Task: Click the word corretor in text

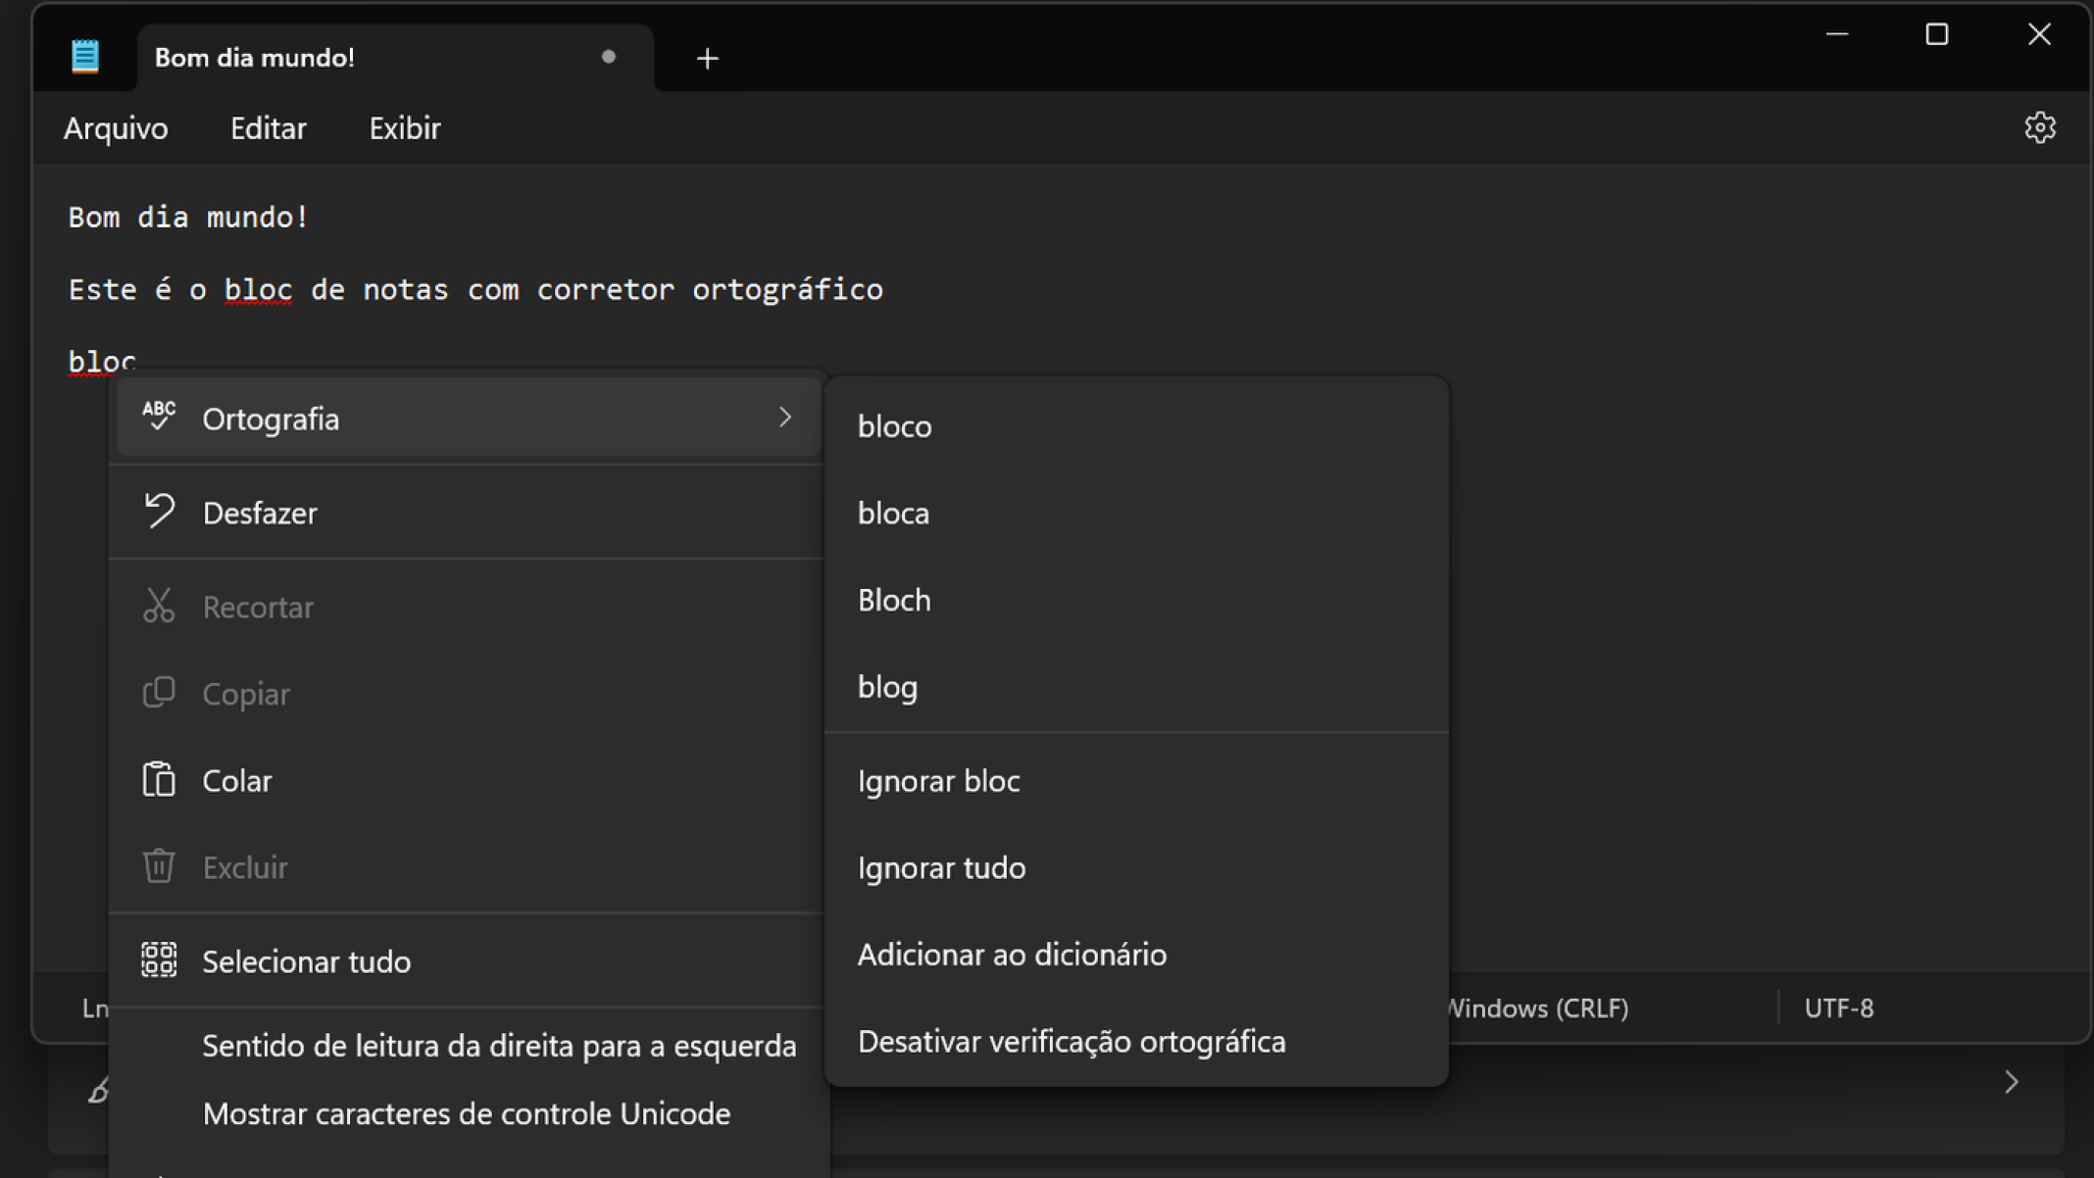Action: (x=606, y=290)
